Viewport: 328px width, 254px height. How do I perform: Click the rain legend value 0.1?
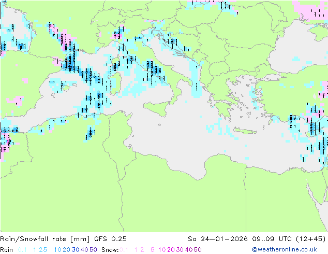pyautogui.click(x=22, y=250)
